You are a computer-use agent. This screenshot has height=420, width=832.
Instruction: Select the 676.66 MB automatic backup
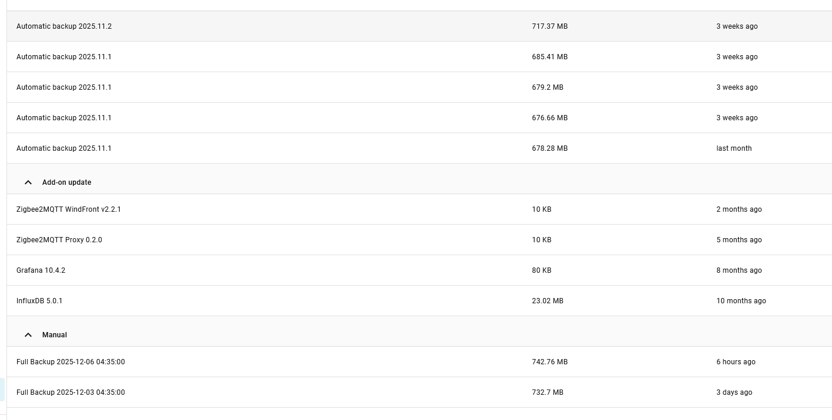pyautogui.click(x=64, y=118)
